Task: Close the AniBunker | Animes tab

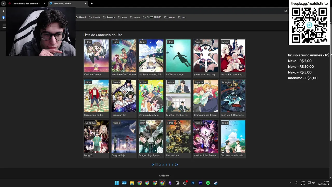Action: click(x=85, y=4)
